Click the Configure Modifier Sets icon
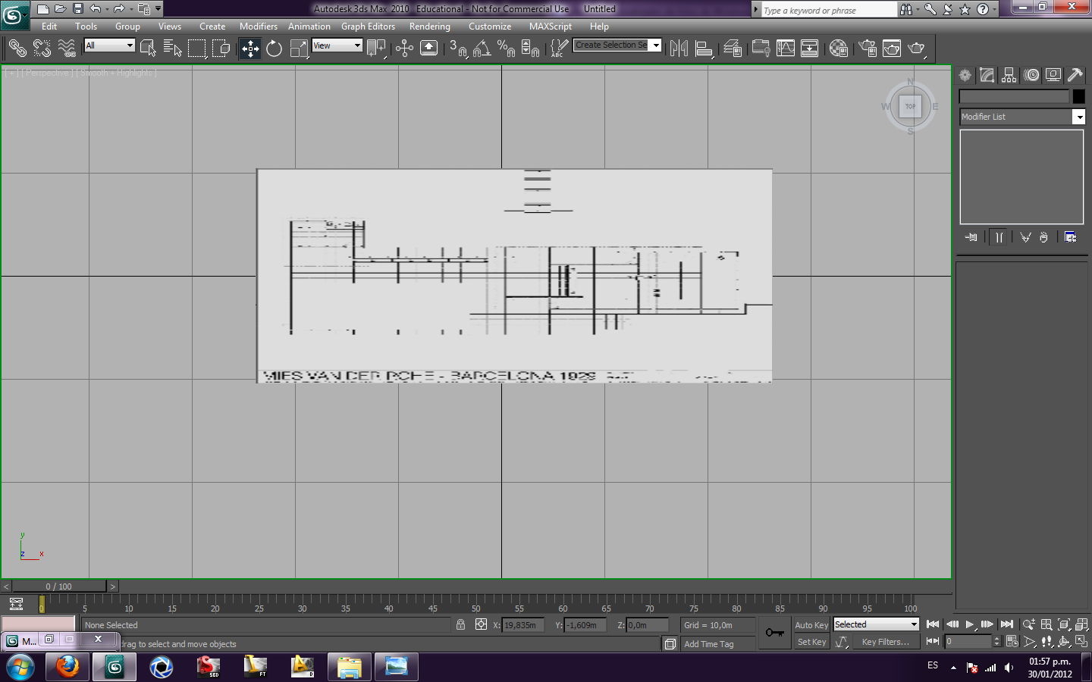Image resolution: width=1092 pixels, height=682 pixels. coord(1070,237)
